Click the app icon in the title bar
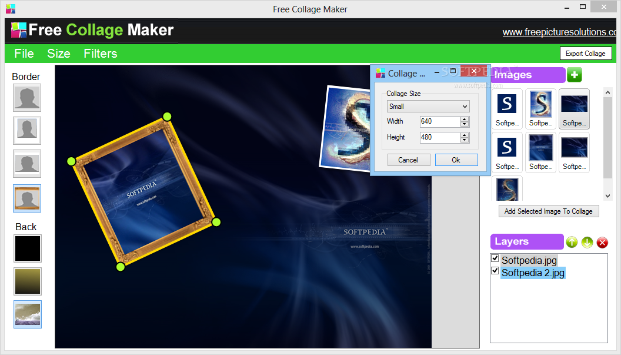Viewport: 621px width, 355px height. coord(11,9)
